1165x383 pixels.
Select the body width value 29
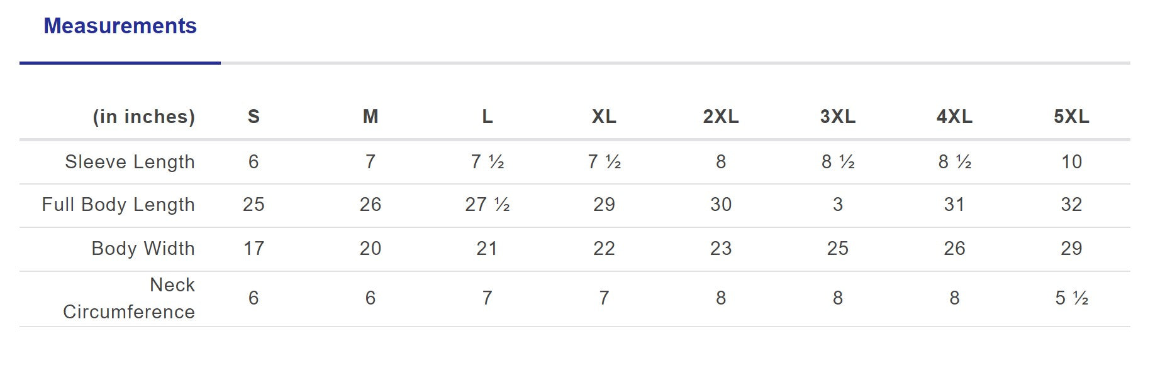[1071, 249]
